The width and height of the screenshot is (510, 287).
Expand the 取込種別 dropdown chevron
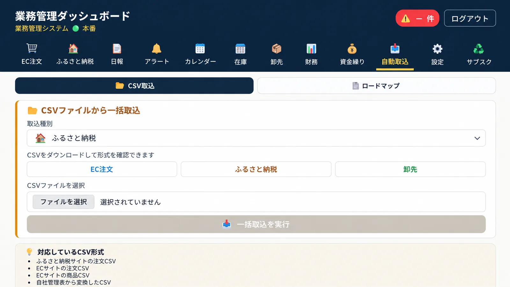tap(477, 138)
